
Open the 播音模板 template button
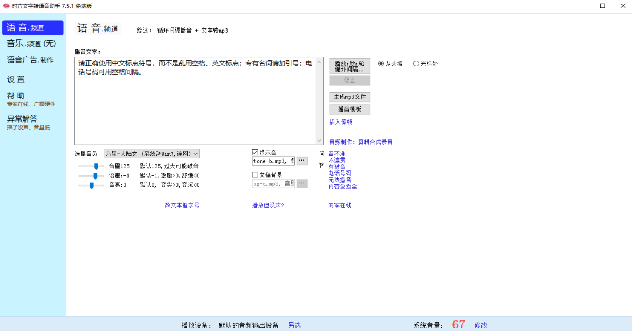point(349,109)
